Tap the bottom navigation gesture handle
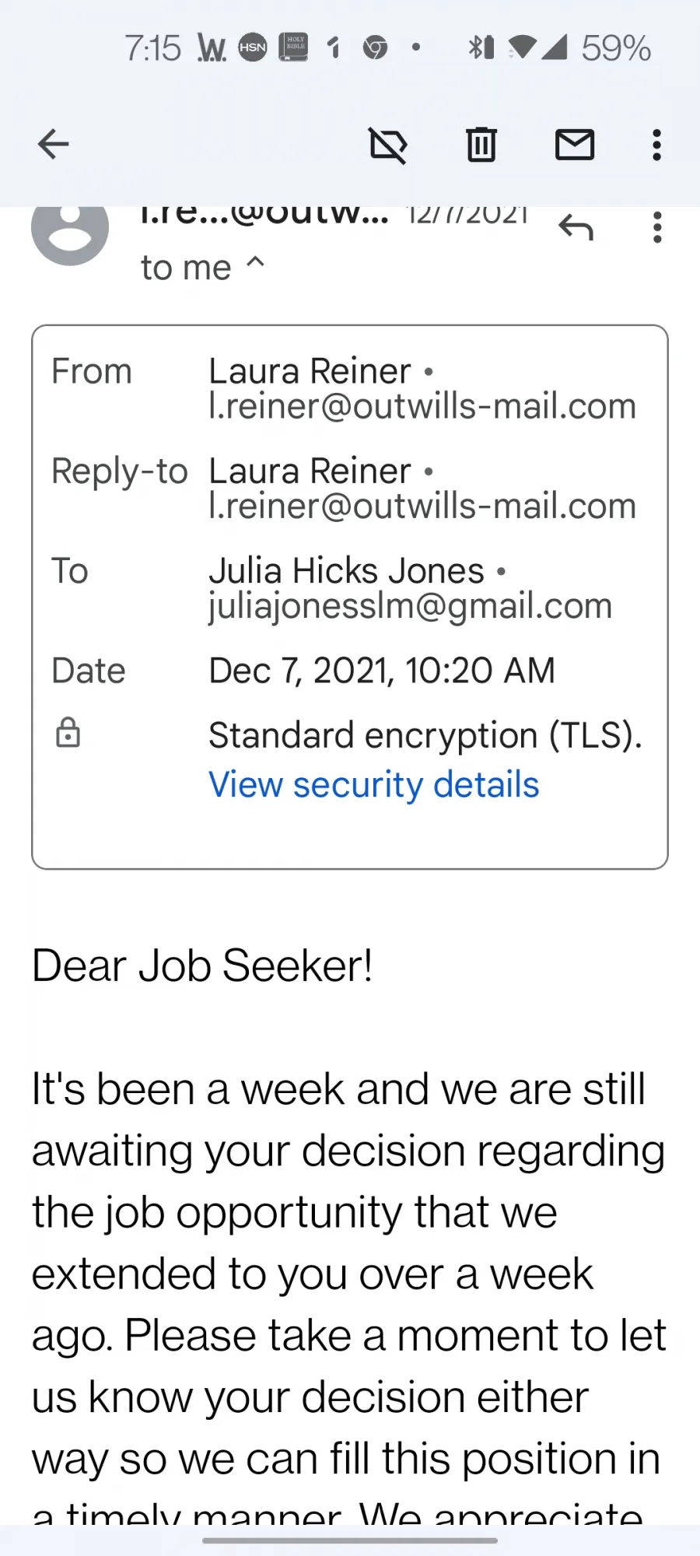Viewport: 700px width, 1556px height. (x=350, y=1540)
